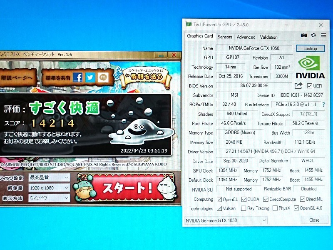333x250 pixels.
Task: Switch to the Validation tab
Action: (x=268, y=37)
